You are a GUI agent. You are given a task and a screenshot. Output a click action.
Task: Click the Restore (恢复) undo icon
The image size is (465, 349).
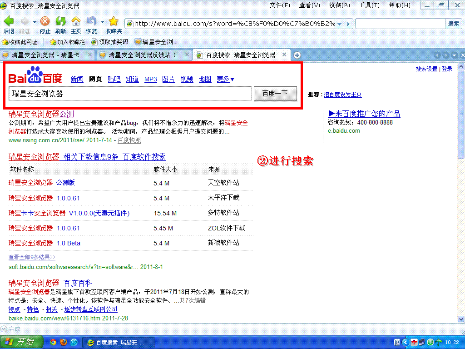tap(91, 21)
